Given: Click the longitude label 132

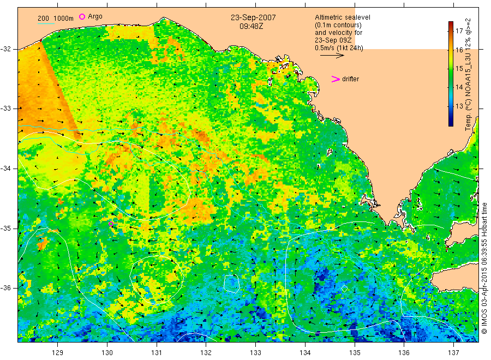Looking at the screenshot, I should tap(206, 353).
